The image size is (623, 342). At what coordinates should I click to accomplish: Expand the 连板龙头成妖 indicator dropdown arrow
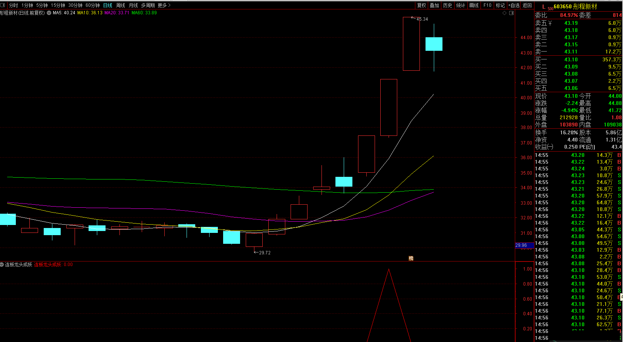click(x=2, y=264)
